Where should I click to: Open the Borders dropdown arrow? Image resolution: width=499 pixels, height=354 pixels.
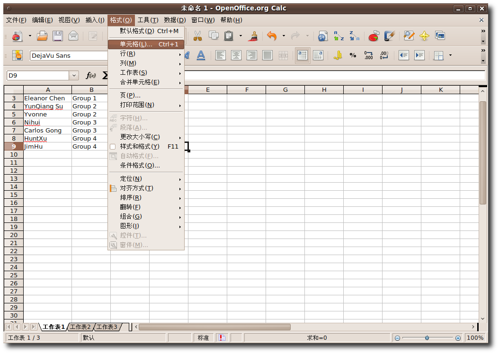(x=450, y=55)
